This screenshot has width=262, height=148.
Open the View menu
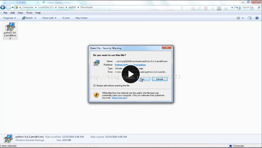20,13
